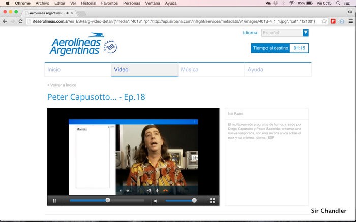Screen dimensions: 356x222
Task: Reload the page with refresh icon
Action: point(20,21)
